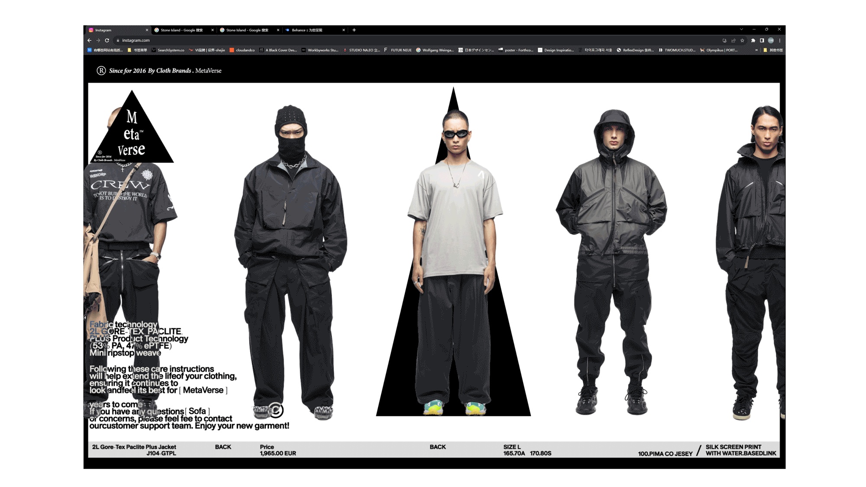Expand the tab search chevron
Viewport: 866px width, 487px height.
coord(741,29)
